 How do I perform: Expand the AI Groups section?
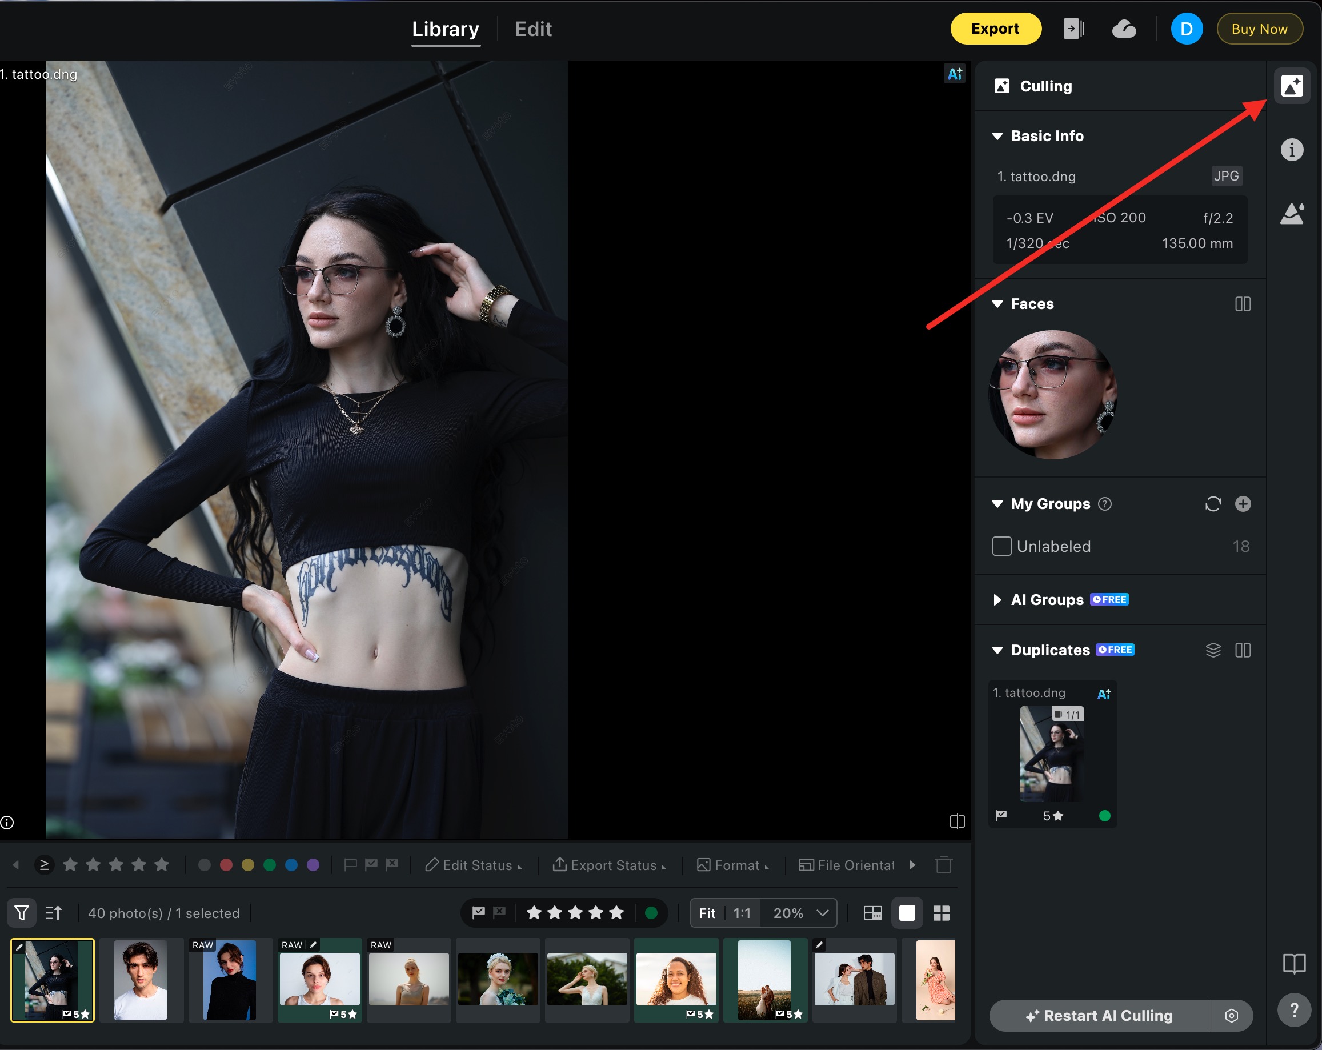[997, 599]
